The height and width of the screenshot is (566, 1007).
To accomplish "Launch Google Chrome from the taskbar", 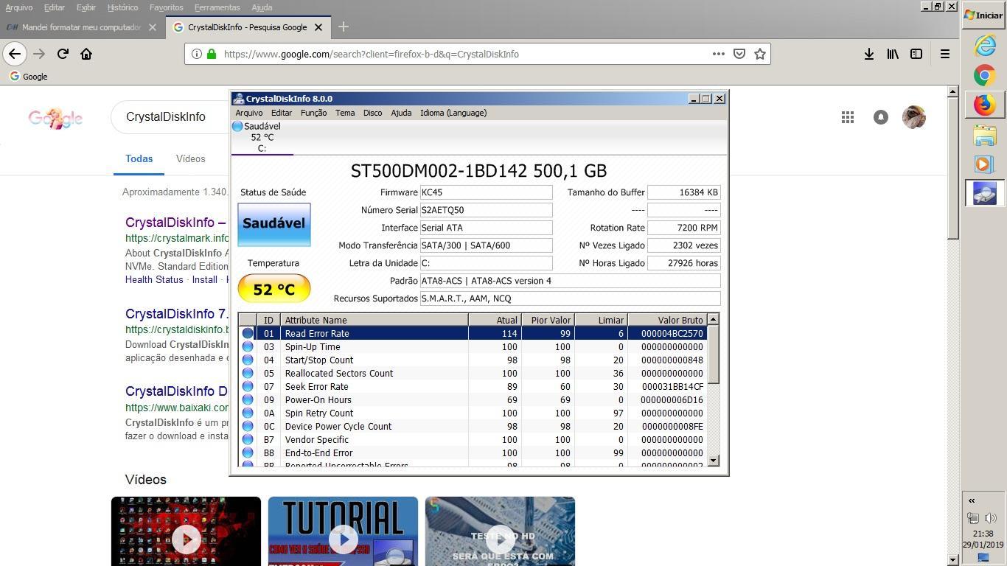I will click(985, 75).
